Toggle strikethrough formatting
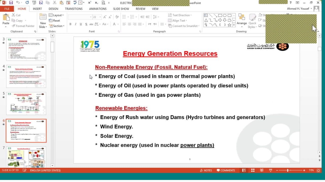 coord(91,24)
